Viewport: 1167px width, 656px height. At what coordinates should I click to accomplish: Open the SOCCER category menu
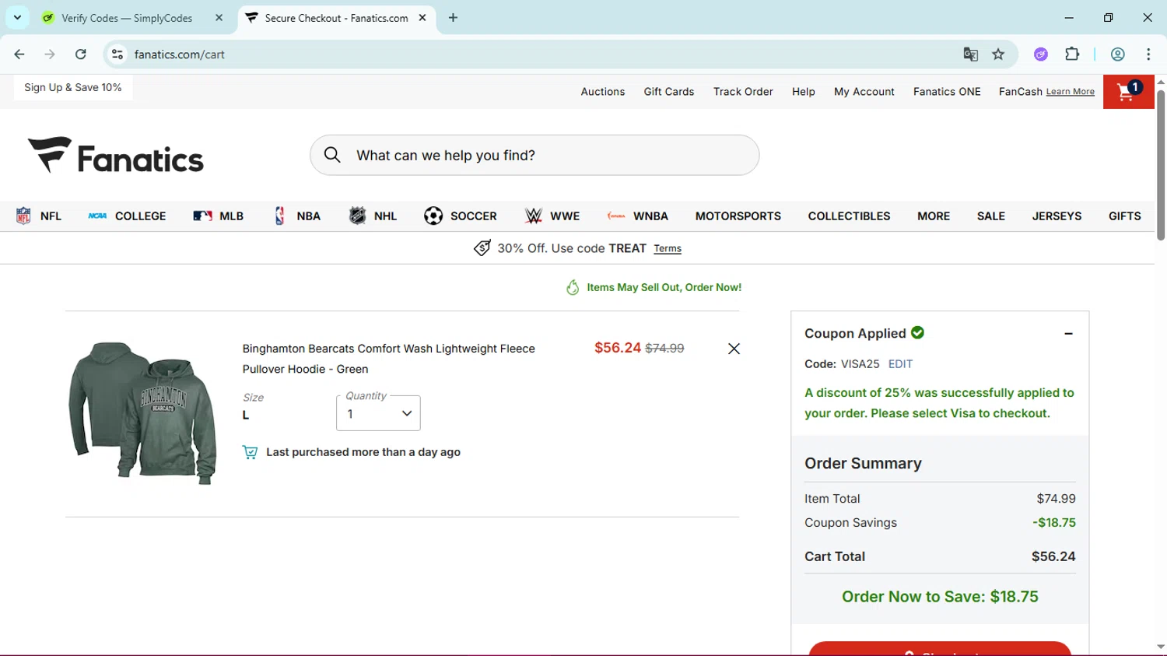coord(461,216)
